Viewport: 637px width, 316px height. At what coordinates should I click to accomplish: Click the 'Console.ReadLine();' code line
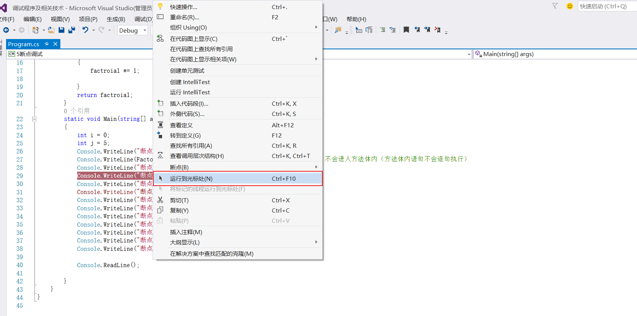[x=108, y=265]
